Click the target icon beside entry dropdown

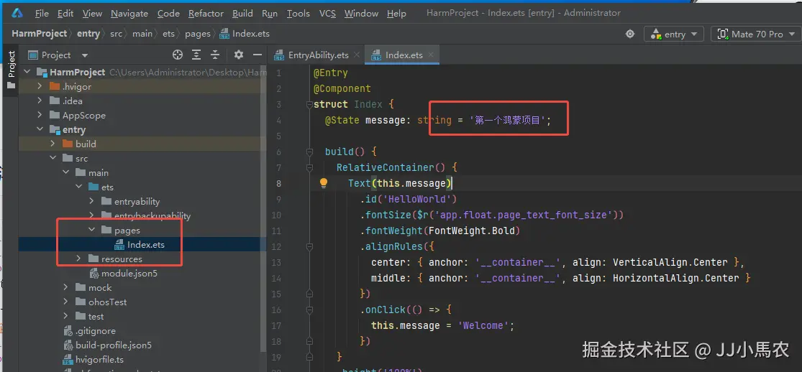click(x=630, y=34)
